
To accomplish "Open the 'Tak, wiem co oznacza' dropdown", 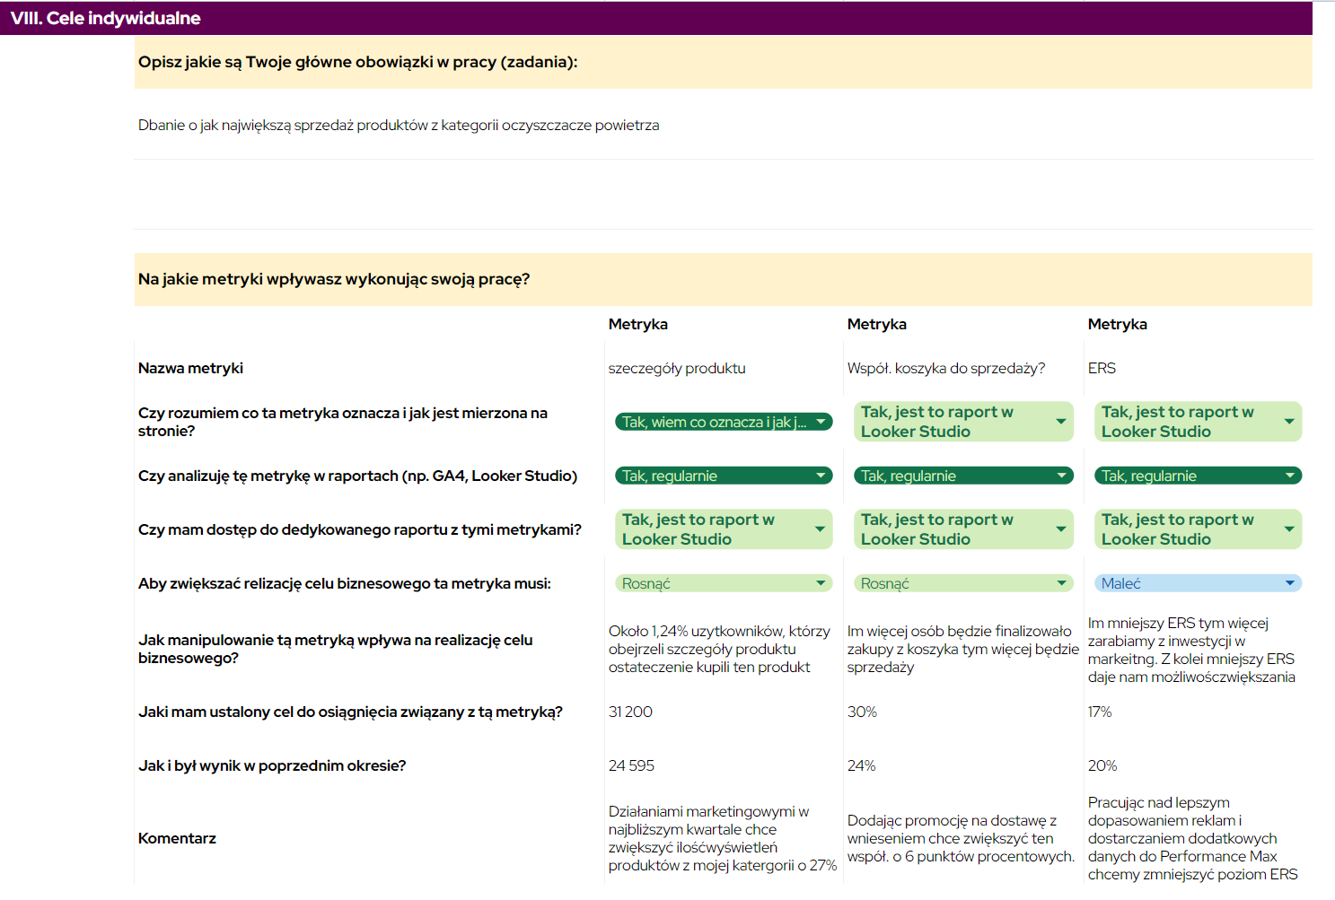I will [x=724, y=422].
